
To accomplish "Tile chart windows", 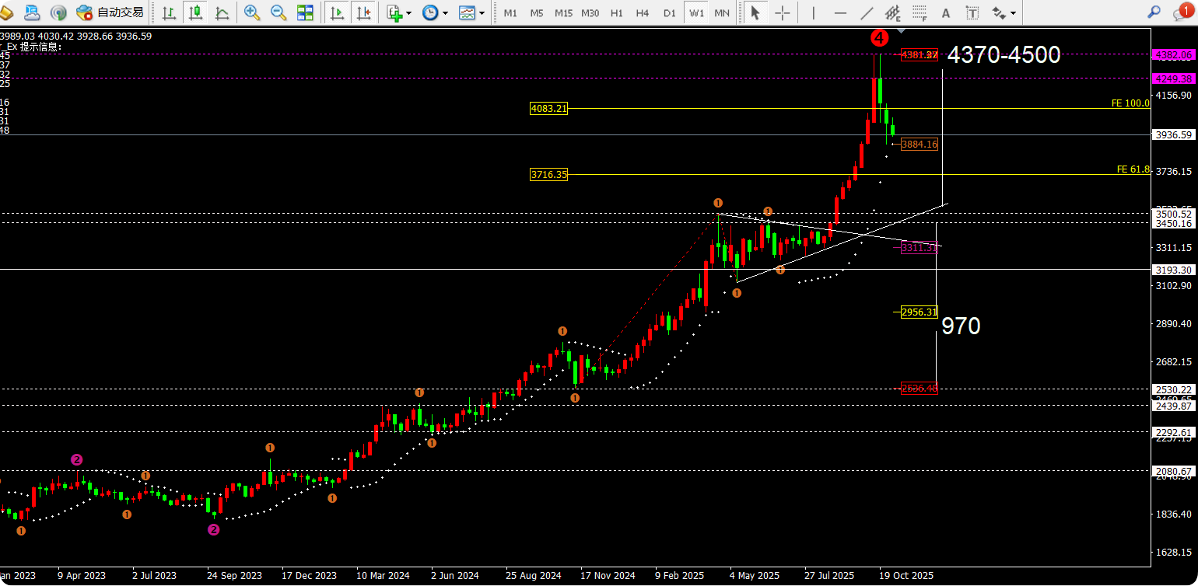I will click(x=305, y=12).
